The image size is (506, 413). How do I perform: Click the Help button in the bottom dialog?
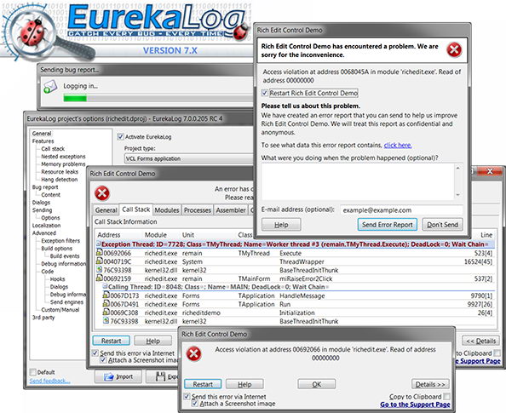[x=244, y=384]
